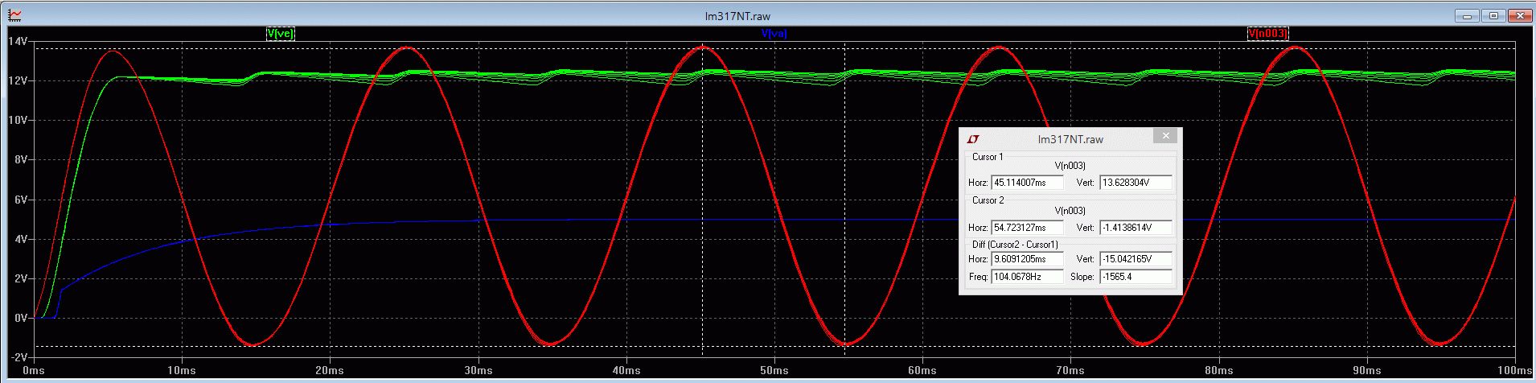Click the cursor dialog title bar lm317NT.raw
1536x383 pixels.
(x=1070, y=139)
